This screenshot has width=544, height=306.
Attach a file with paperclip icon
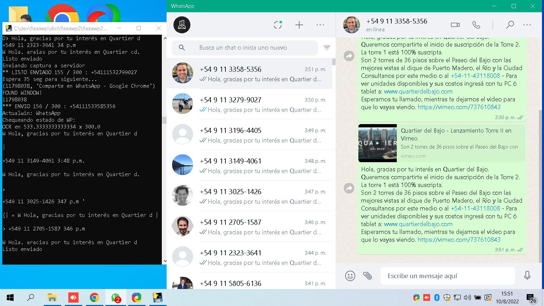[x=368, y=275]
